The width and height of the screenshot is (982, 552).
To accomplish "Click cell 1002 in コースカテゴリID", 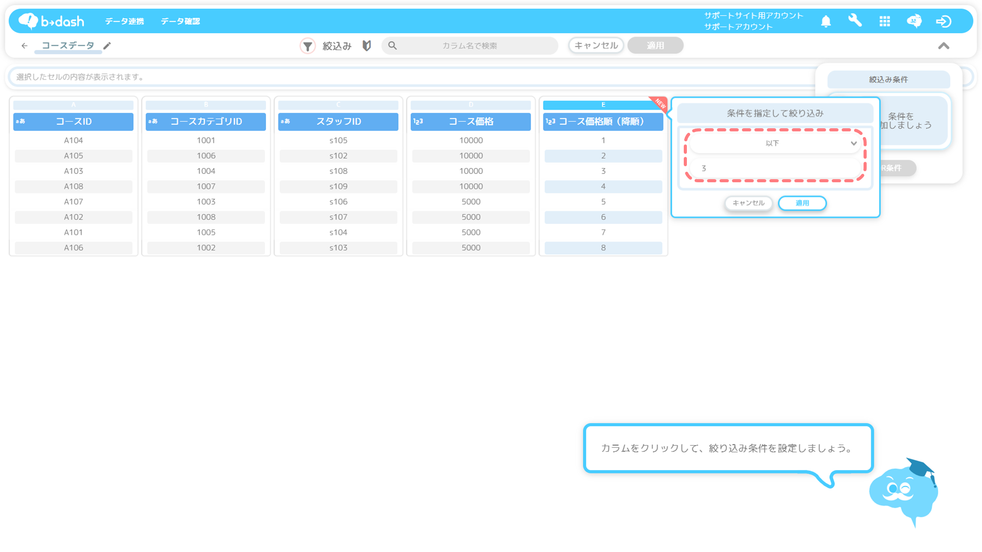I will (x=206, y=248).
